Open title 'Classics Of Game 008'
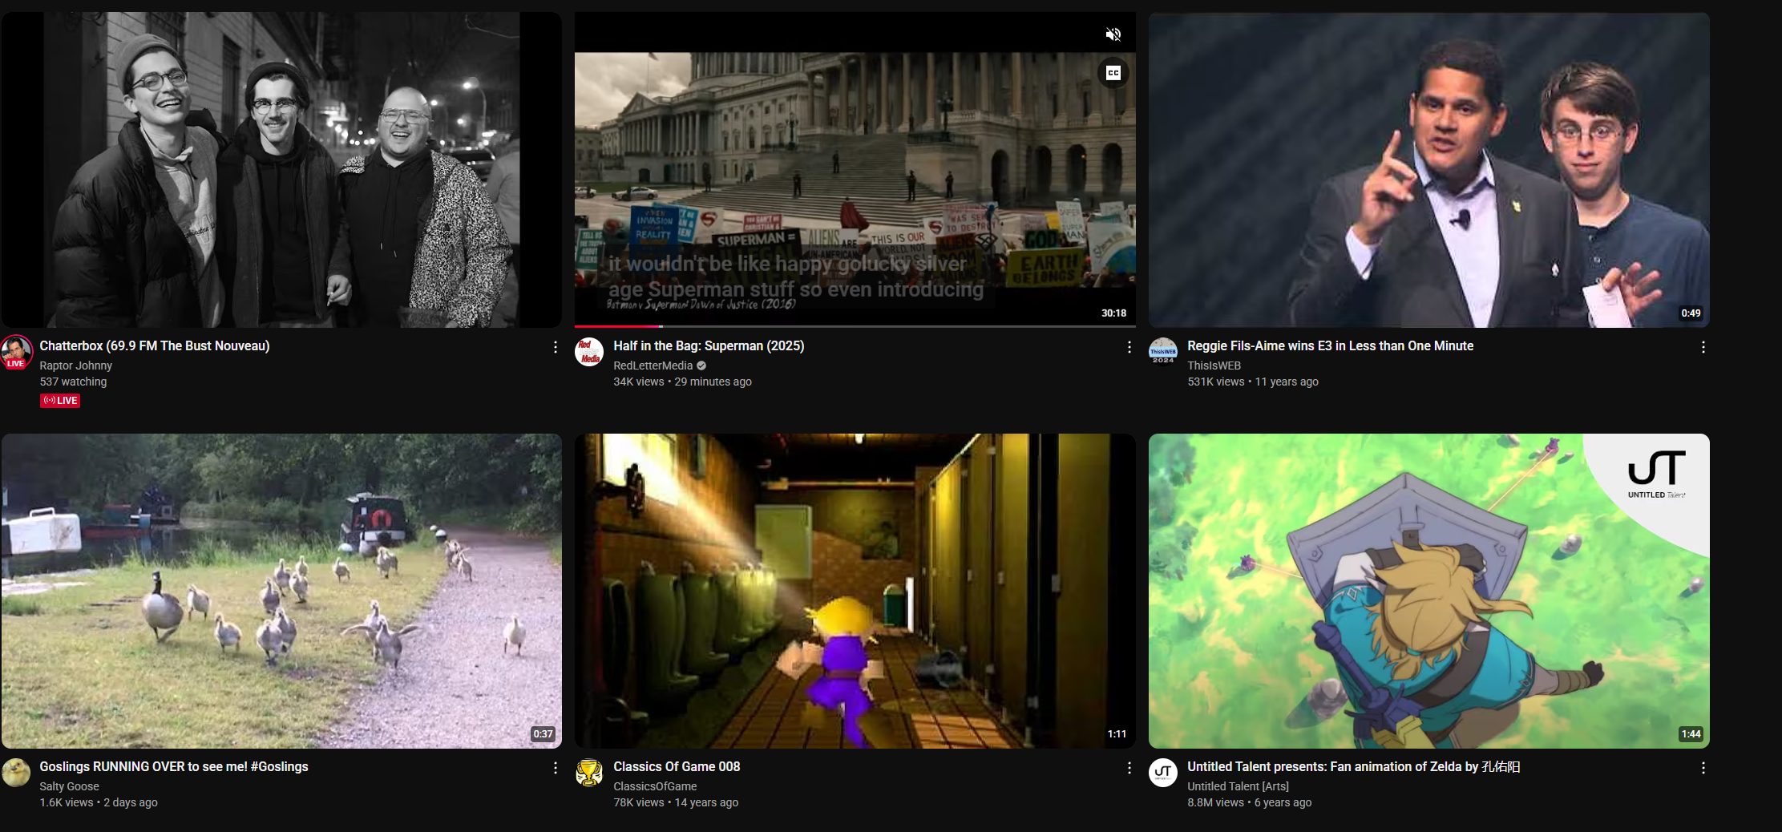The width and height of the screenshot is (1782, 832). (x=677, y=766)
